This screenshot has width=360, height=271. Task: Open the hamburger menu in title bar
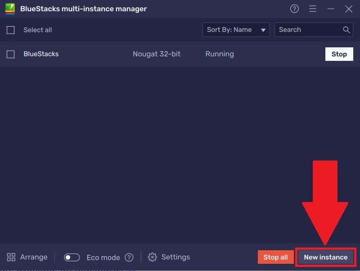313,9
